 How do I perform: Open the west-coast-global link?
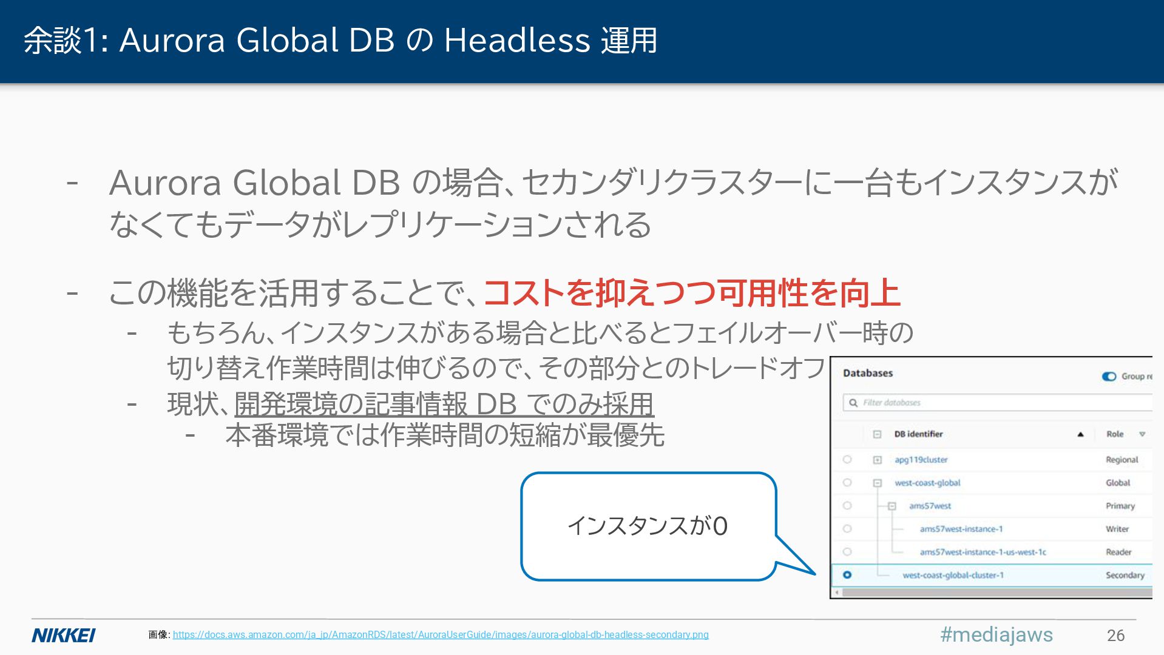tap(927, 483)
